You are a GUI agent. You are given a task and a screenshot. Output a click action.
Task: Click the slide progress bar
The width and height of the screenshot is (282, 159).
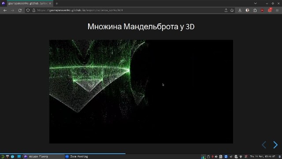(x=141, y=154)
